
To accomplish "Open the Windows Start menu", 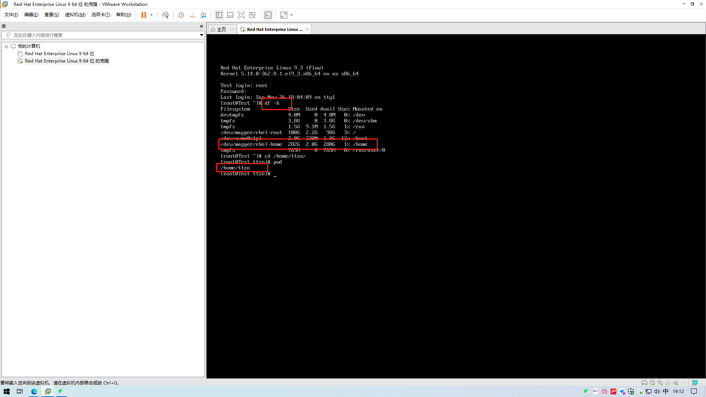I will coord(7,391).
